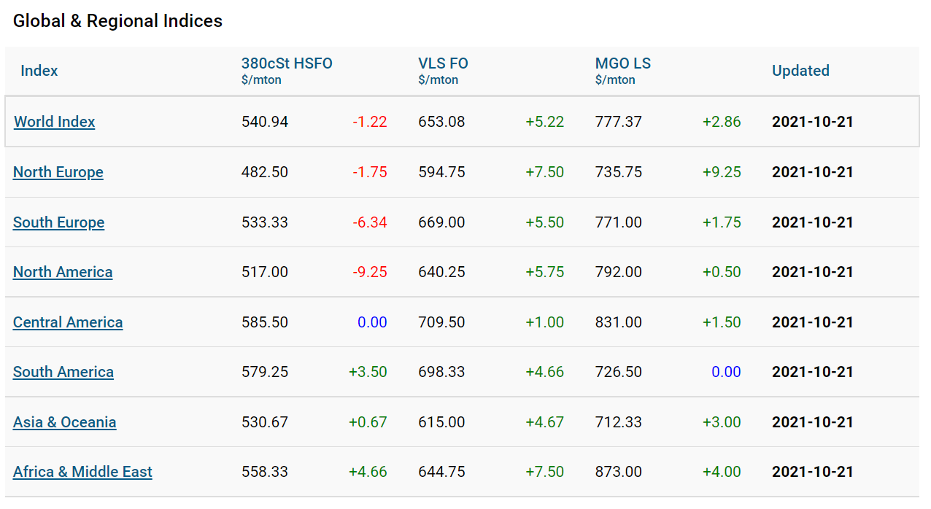Open North America regional index

click(x=63, y=272)
